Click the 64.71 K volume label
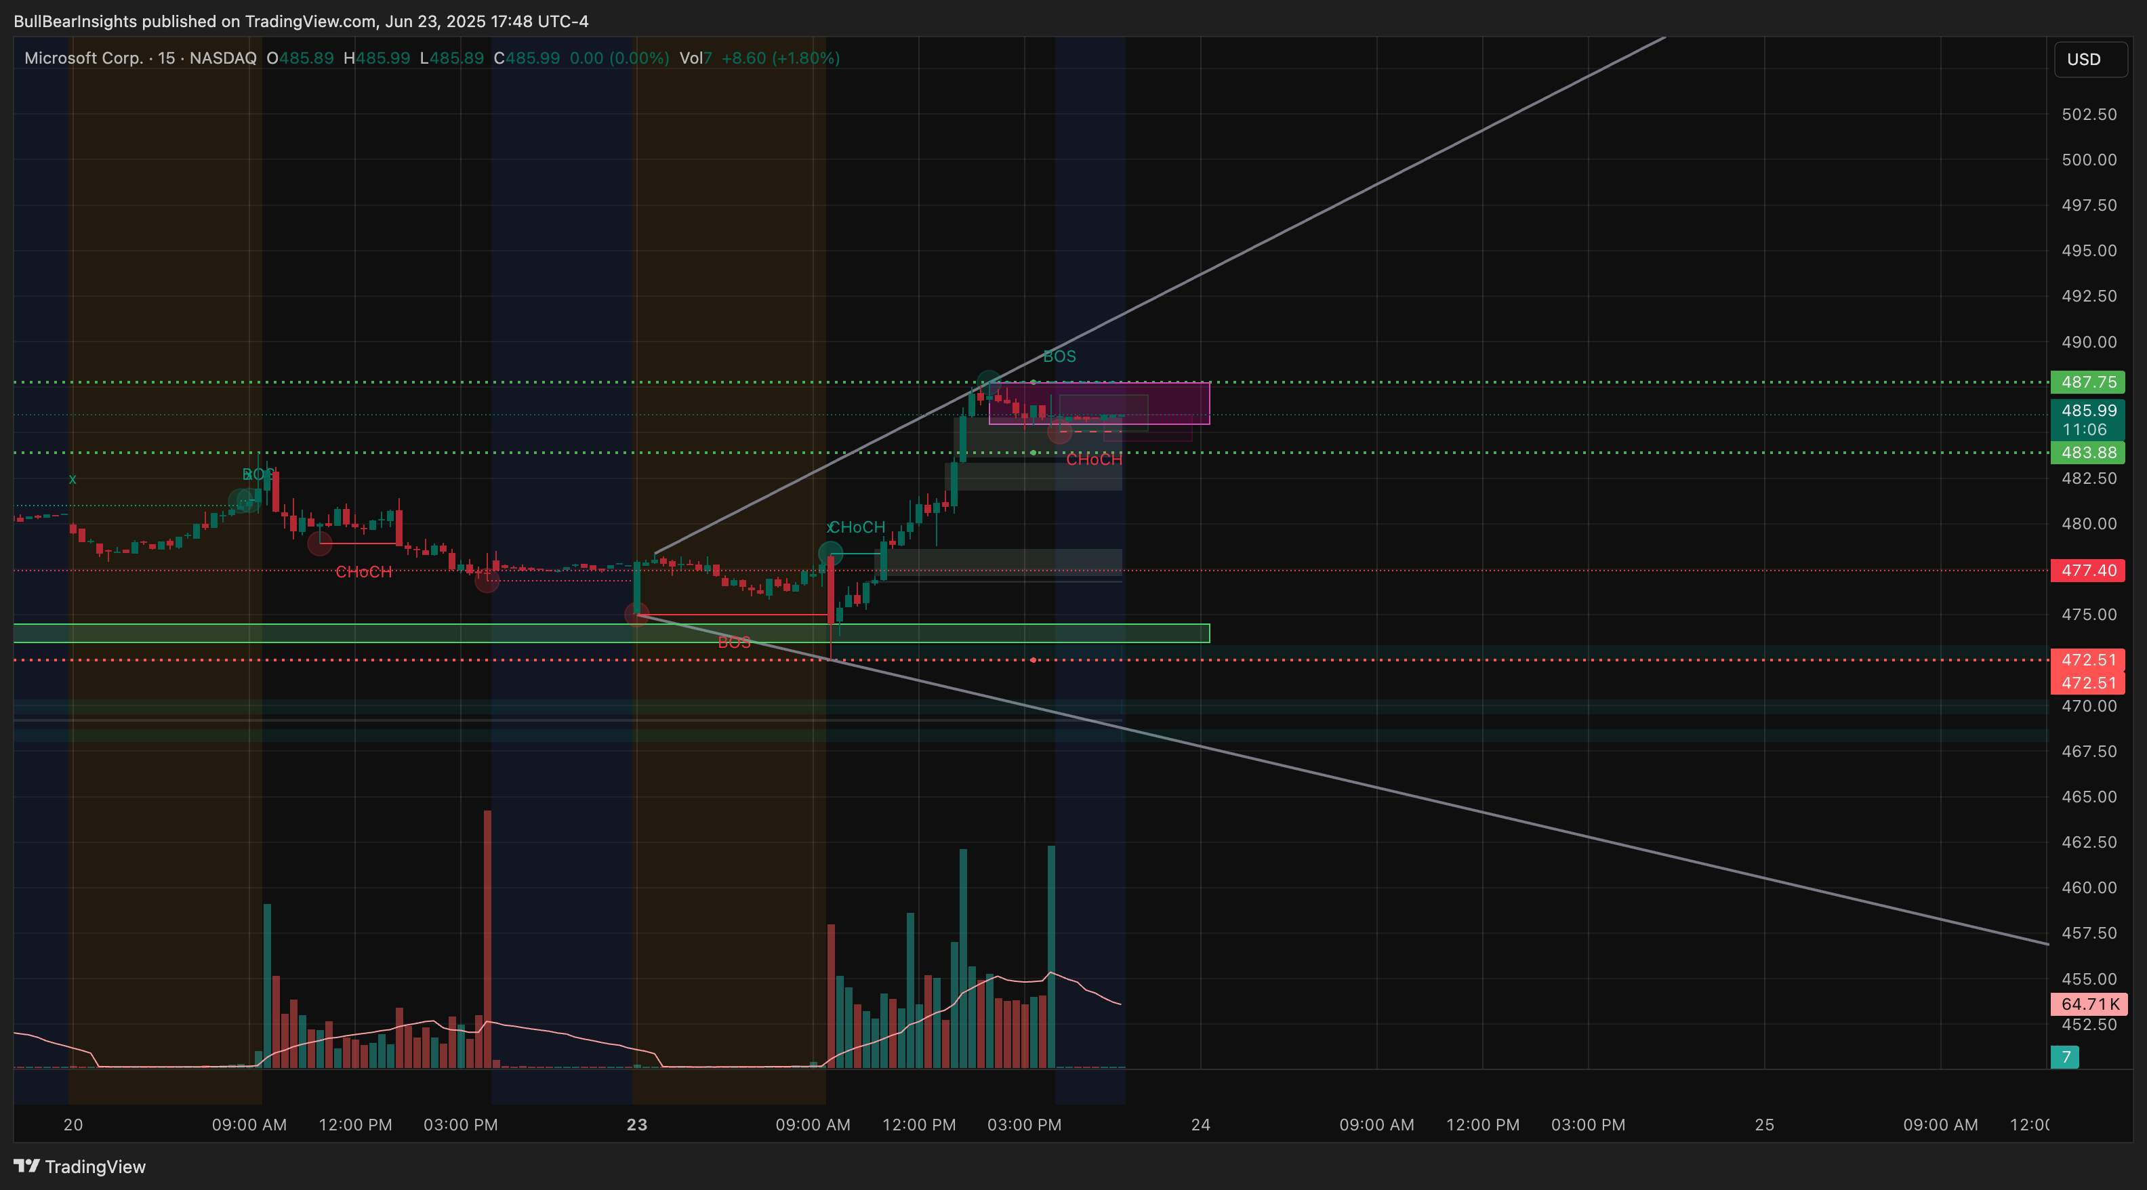This screenshot has width=2147, height=1190. tap(2089, 1004)
